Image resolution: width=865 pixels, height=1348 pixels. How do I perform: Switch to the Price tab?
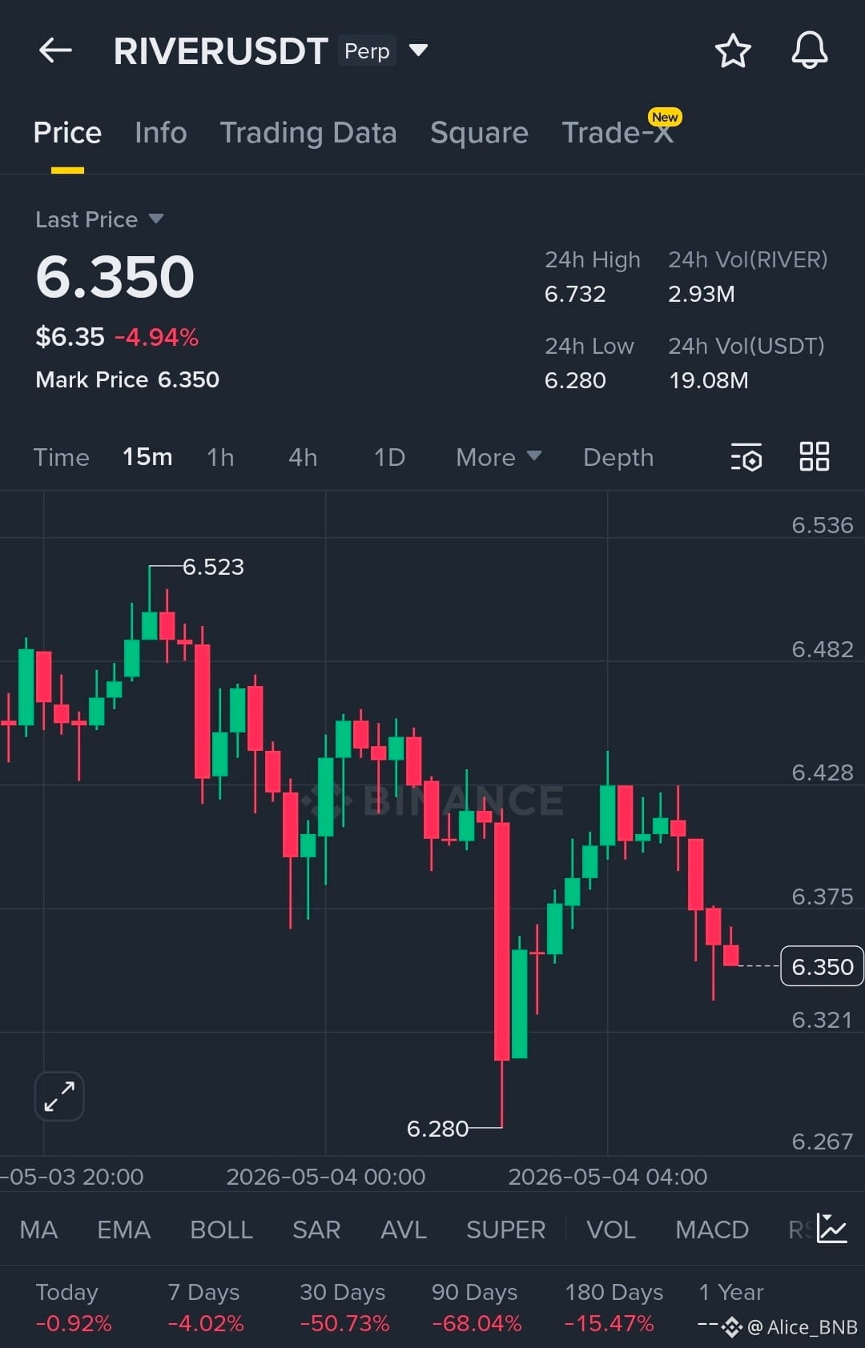click(x=67, y=133)
